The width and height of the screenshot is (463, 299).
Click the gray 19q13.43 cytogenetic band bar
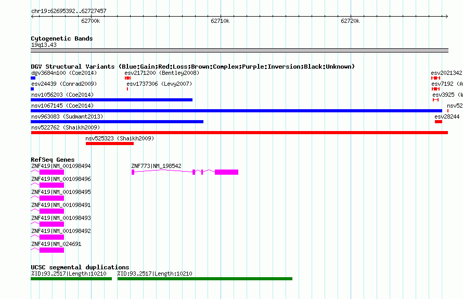tap(239, 50)
